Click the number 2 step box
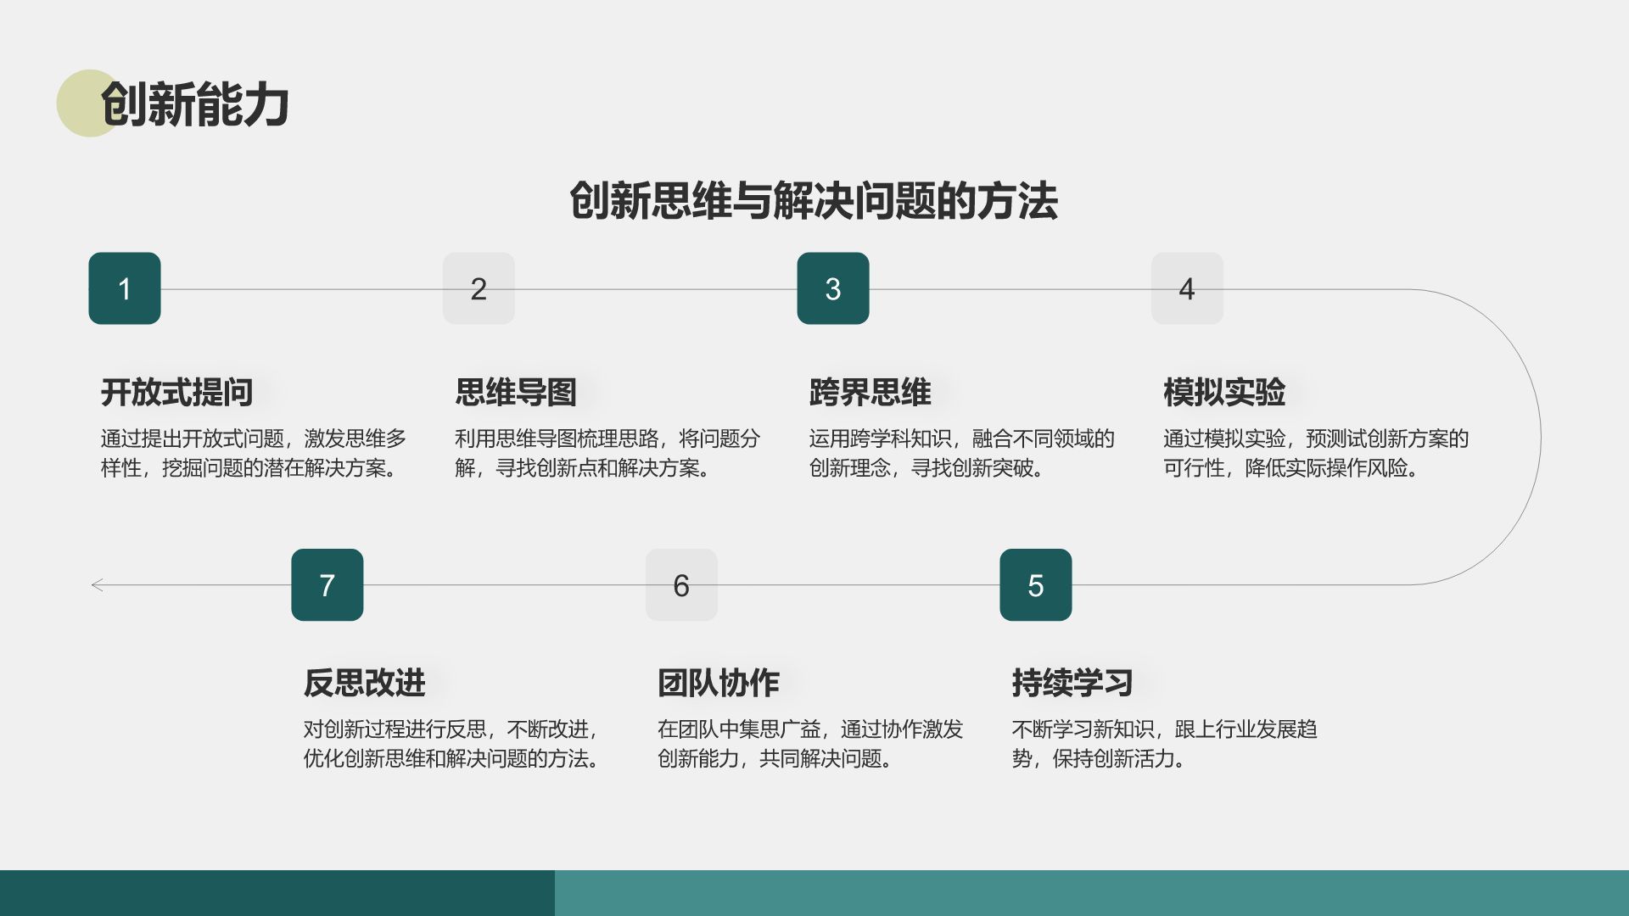Screen dimensions: 1629x916 [x=479, y=288]
